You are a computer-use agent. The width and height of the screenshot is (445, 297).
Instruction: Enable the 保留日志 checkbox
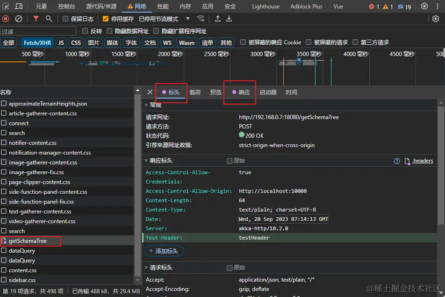click(65, 19)
